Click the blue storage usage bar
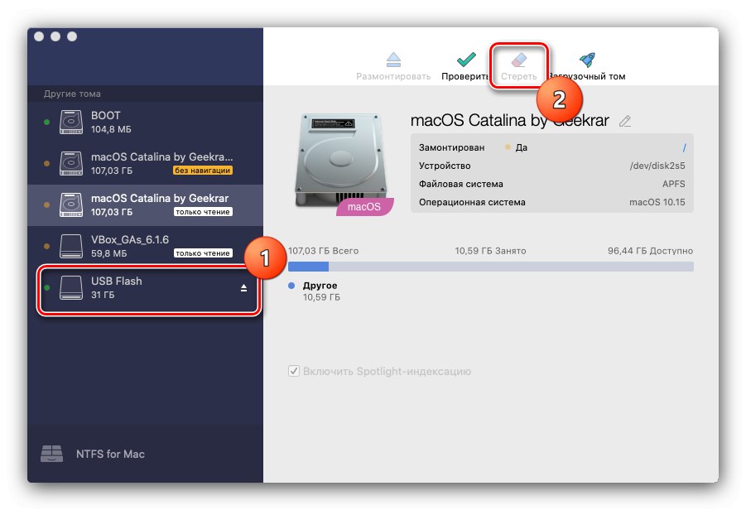746x510 pixels. [x=309, y=267]
